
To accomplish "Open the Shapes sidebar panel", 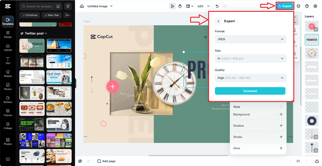I will tap(8, 74).
